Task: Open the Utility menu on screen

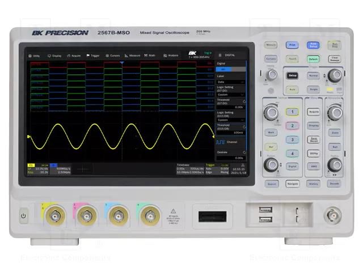Action: tap(34, 56)
